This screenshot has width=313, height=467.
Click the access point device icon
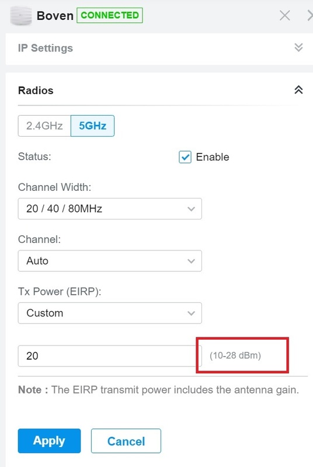(21, 16)
